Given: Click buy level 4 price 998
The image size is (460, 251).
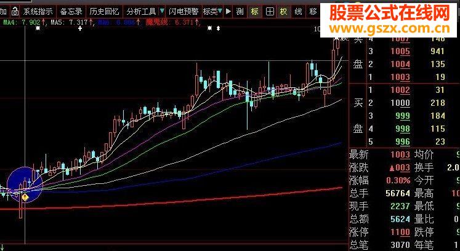Looking at the screenshot, I should [403, 129].
